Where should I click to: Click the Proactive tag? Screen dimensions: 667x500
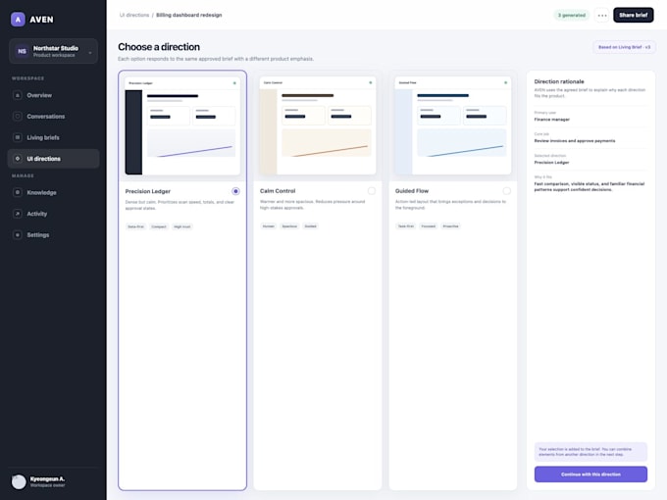click(450, 226)
